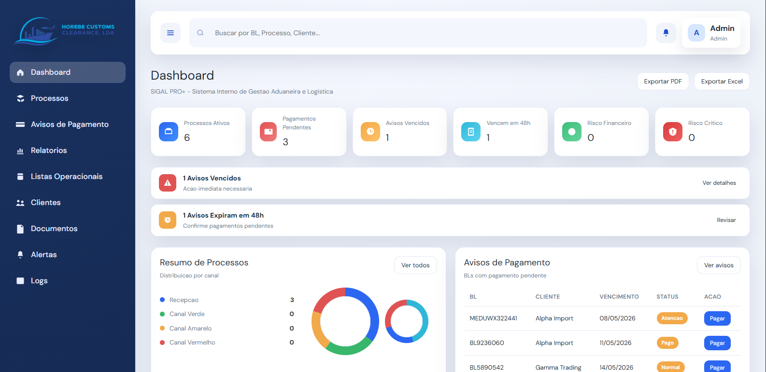Image resolution: width=766 pixels, height=372 pixels.
Task: Click the Exportar PDF button
Action: [x=663, y=82]
